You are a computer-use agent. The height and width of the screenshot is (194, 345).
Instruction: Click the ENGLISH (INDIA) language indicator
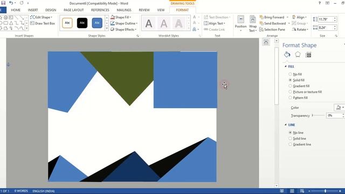click(x=44, y=191)
